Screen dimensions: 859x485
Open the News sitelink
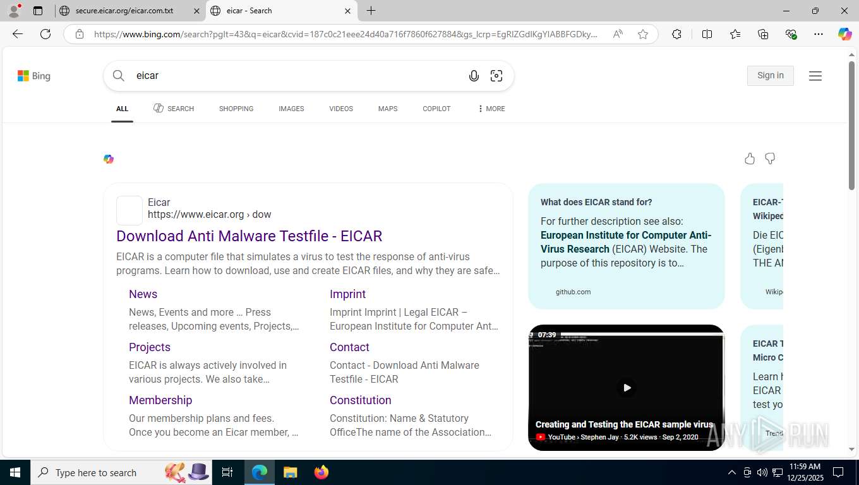143,294
